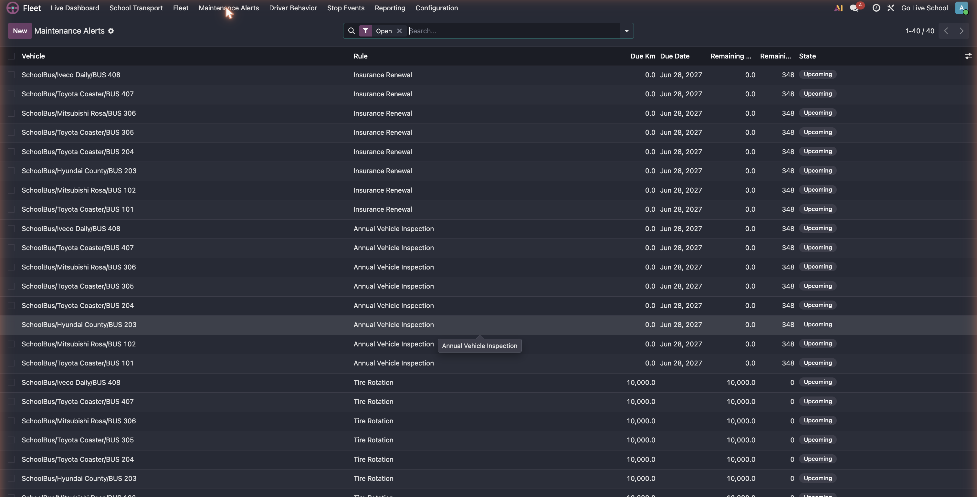The image size is (977, 497).
Task: Open the Stop Events menu item
Action: tap(345, 8)
